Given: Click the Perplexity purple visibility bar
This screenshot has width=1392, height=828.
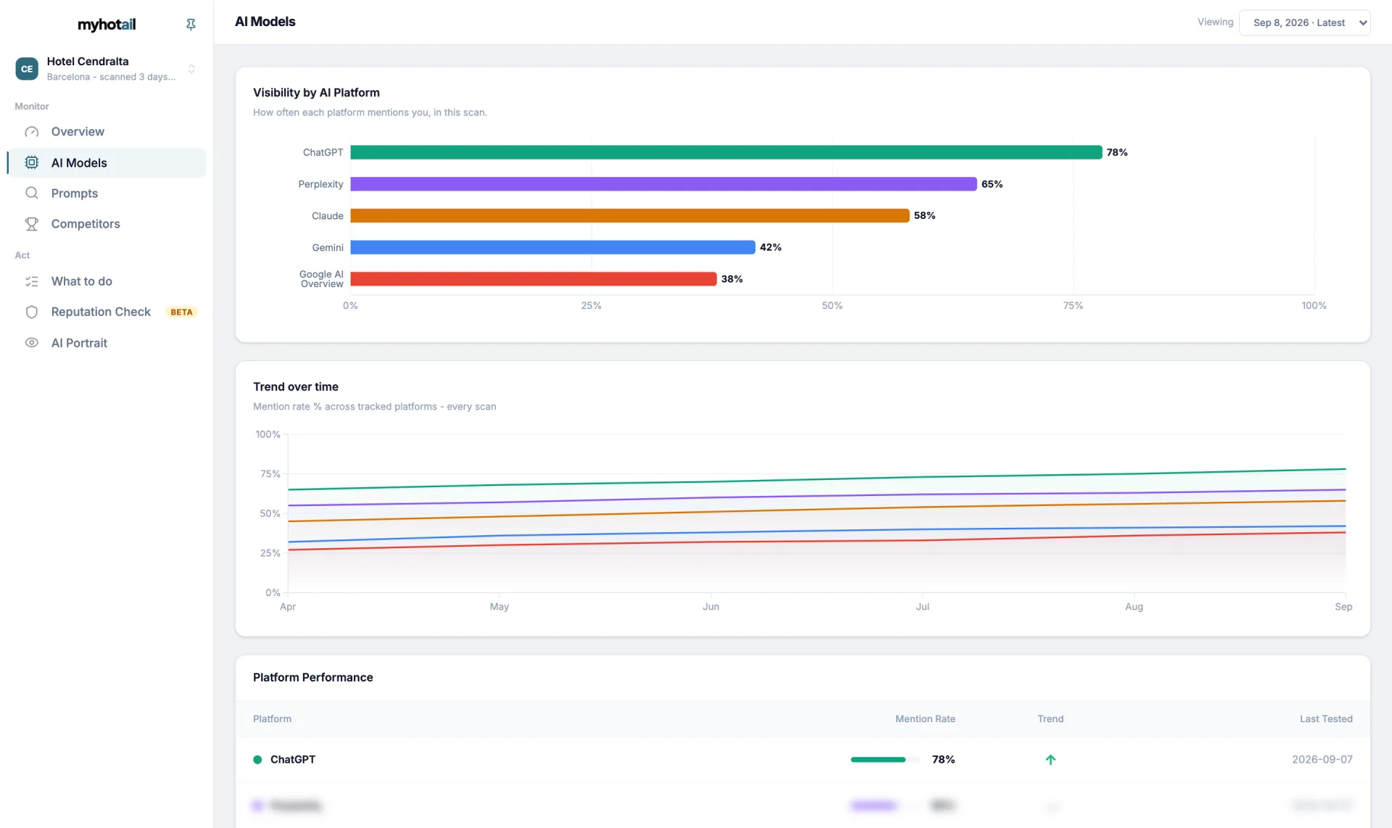Looking at the screenshot, I should 663,184.
